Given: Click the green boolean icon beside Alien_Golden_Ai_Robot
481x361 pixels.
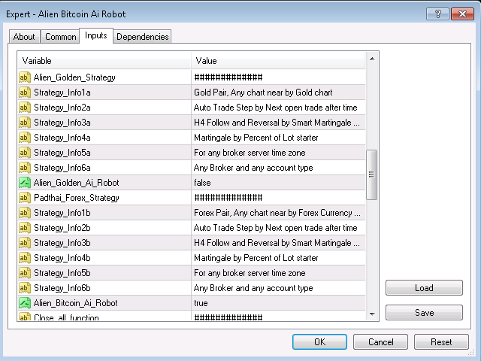Looking at the screenshot, I should (x=25, y=183).
